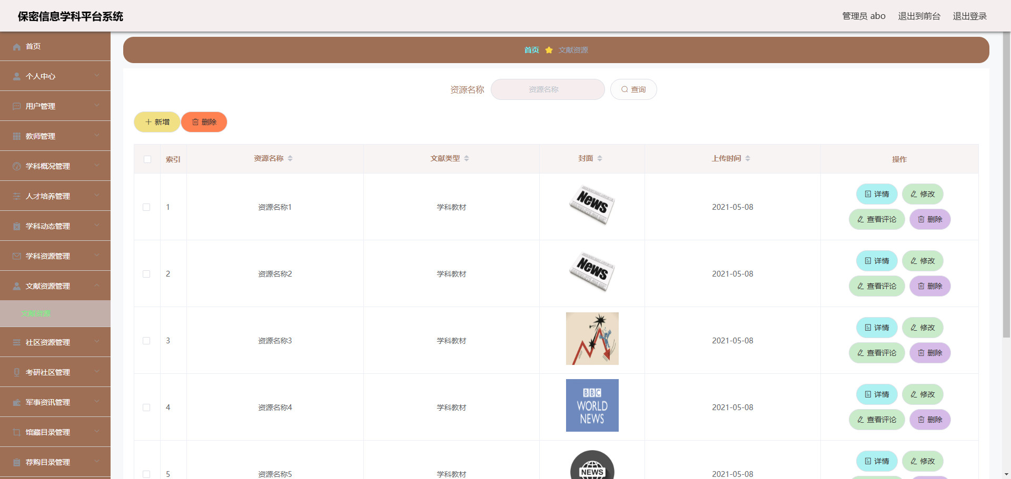Open 考研社区管理 menu label
This screenshot has width=1011, height=479.
[48, 372]
